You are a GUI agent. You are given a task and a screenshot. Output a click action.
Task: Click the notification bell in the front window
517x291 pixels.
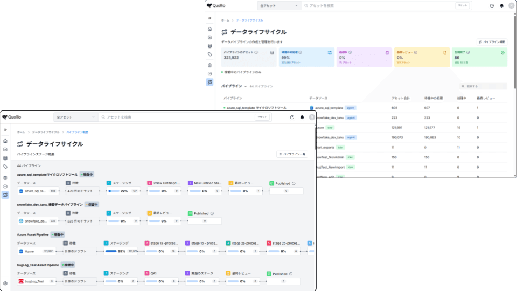coord(302,117)
